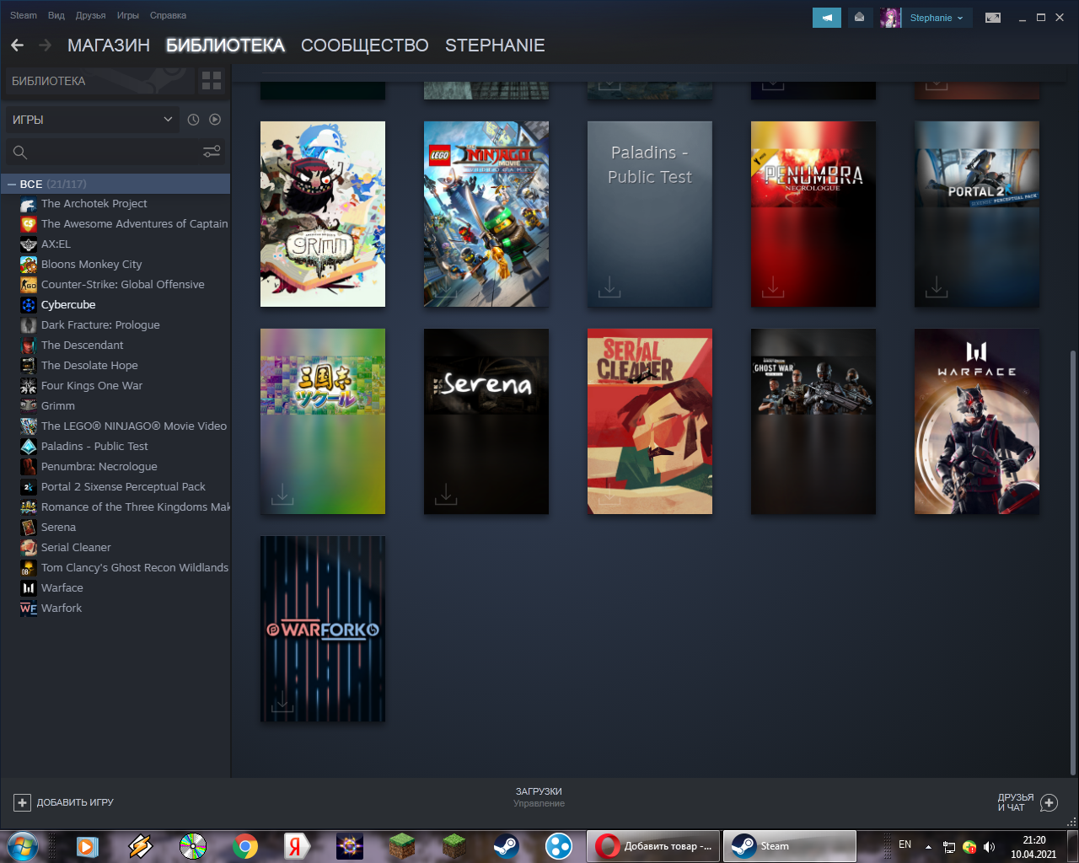Go back with the left arrow
Image resolution: width=1079 pixels, height=863 pixels.
(x=17, y=45)
